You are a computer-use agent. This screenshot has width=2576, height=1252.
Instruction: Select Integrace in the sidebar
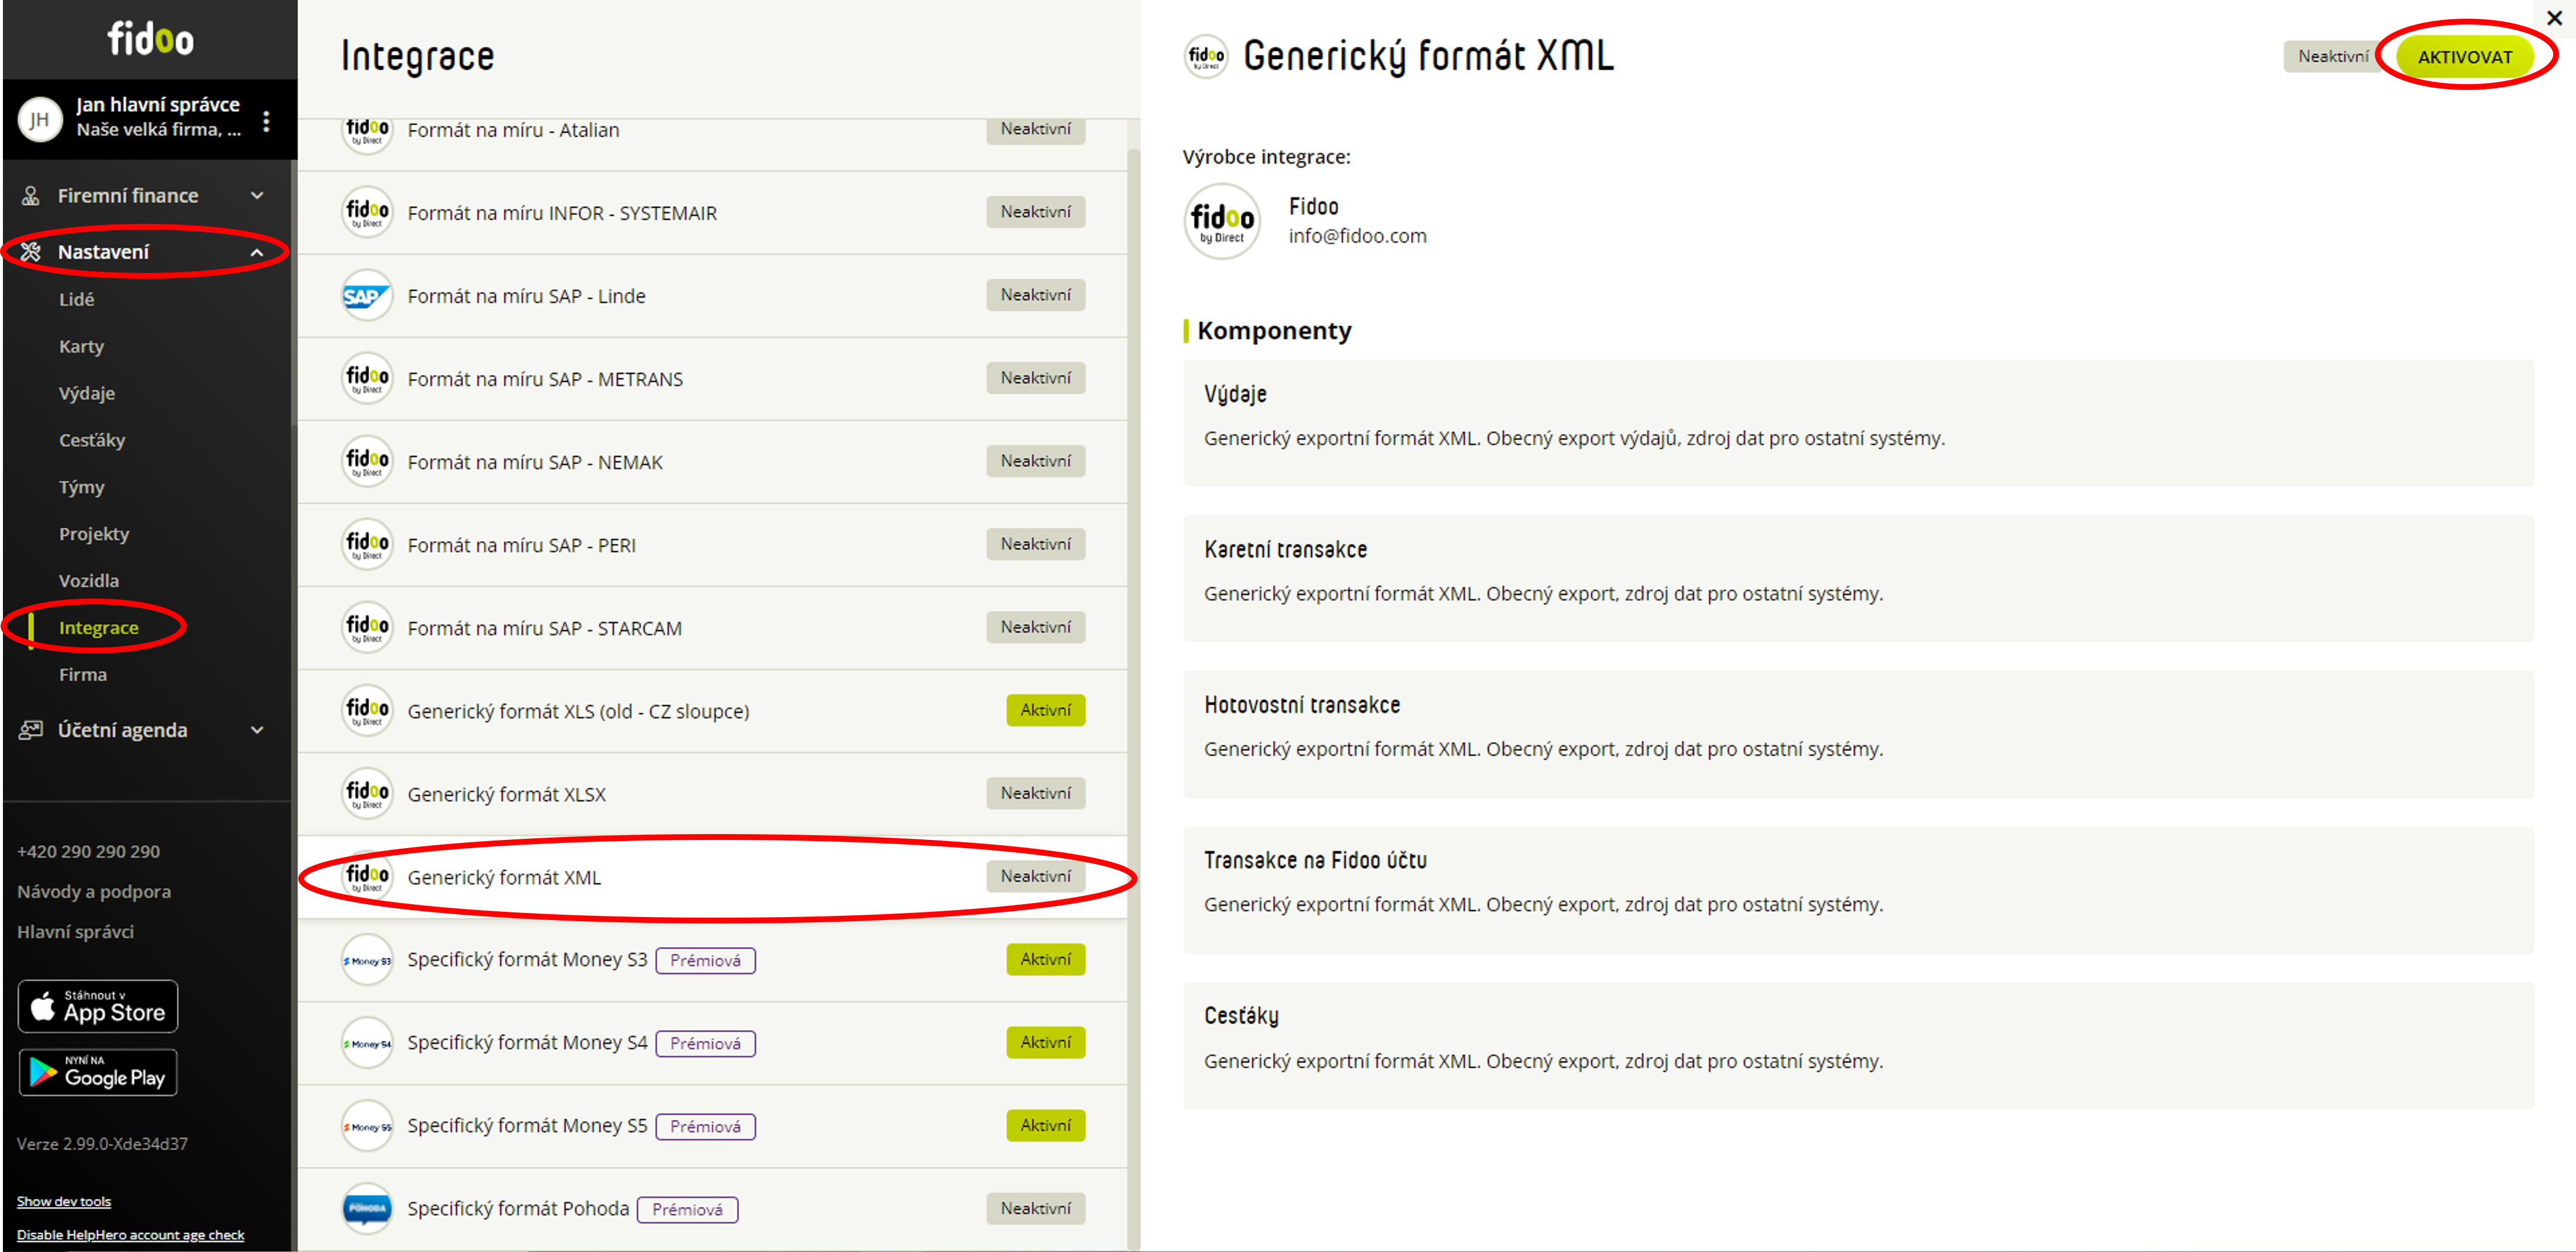[x=99, y=628]
